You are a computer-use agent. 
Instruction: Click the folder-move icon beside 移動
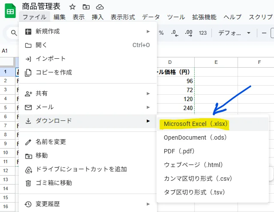(x=28, y=156)
